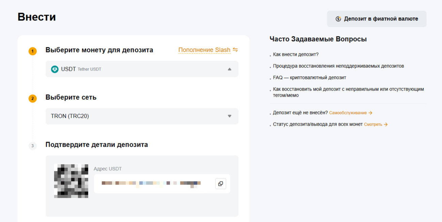Expand the network list with the down arrow
Viewport: 442px width, 222px height.
pos(229,116)
